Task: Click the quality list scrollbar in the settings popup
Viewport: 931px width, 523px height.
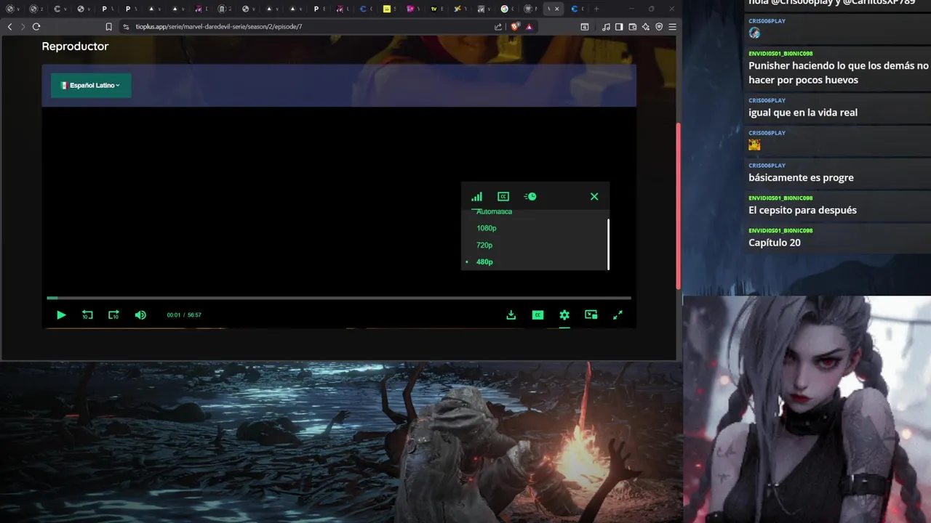Action: click(608, 244)
